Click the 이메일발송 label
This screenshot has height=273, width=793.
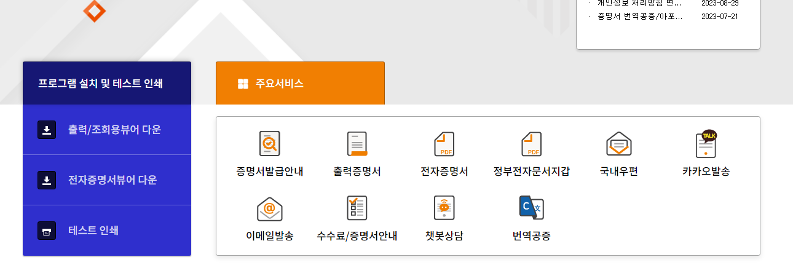269,235
